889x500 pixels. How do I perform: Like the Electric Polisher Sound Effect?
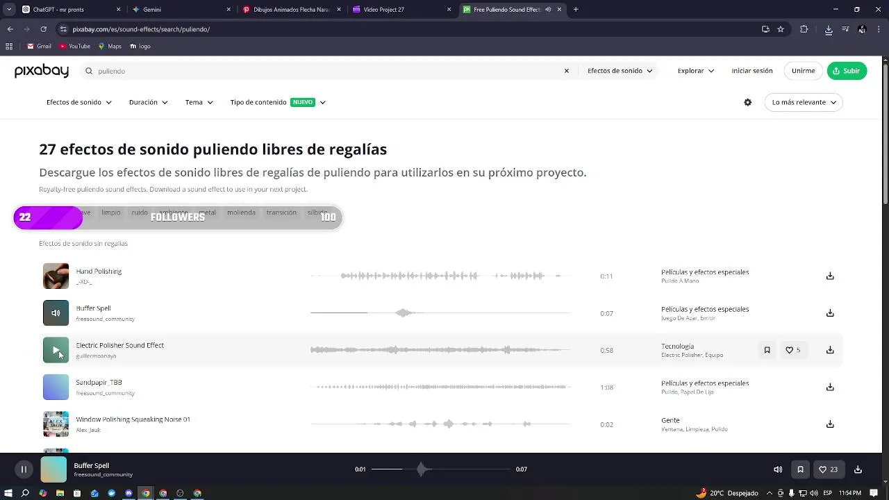(792, 350)
